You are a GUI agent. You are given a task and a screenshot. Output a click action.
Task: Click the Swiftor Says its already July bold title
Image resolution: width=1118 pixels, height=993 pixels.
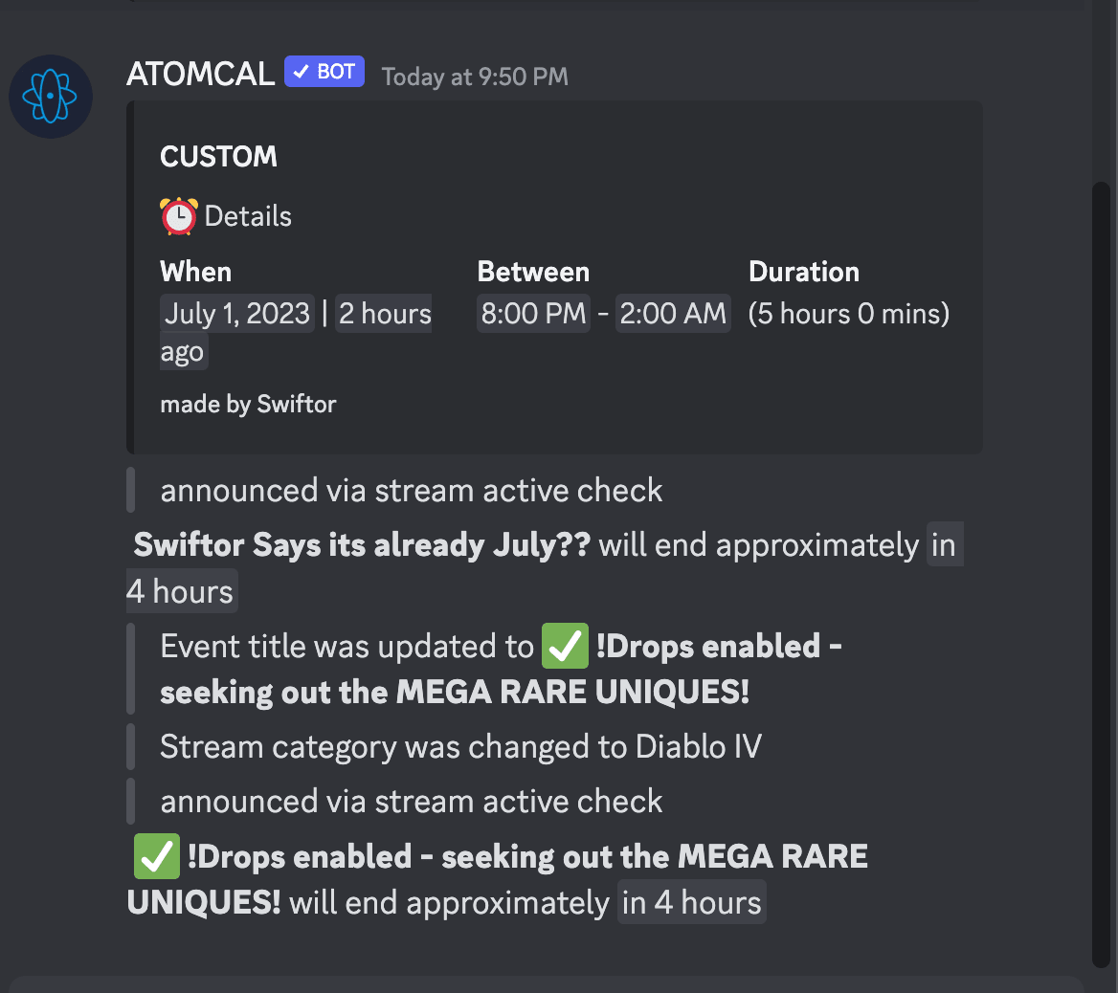(362, 544)
